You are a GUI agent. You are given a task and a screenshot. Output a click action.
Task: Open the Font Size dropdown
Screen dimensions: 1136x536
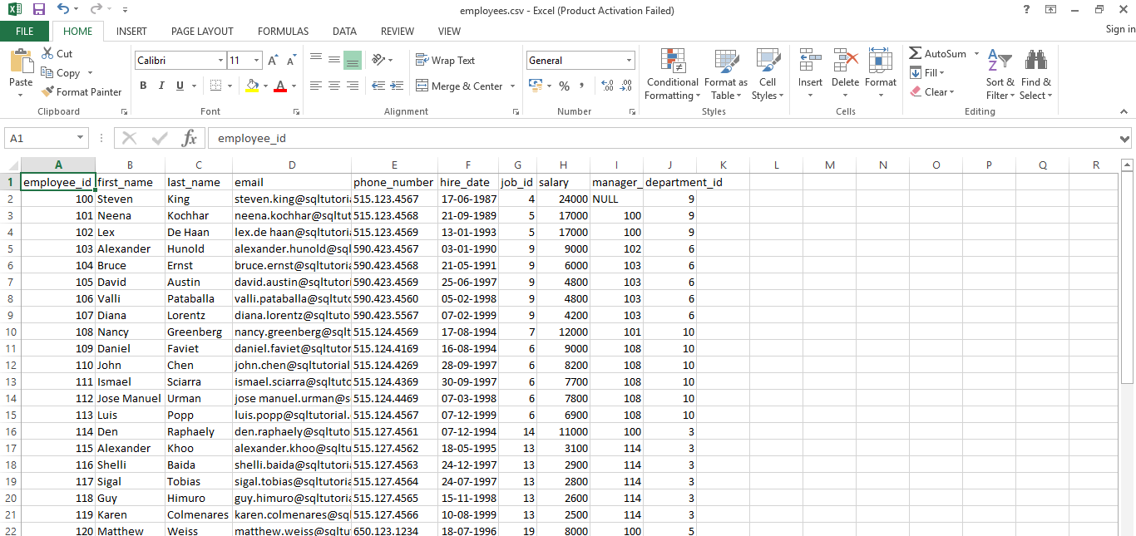coord(254,60)
